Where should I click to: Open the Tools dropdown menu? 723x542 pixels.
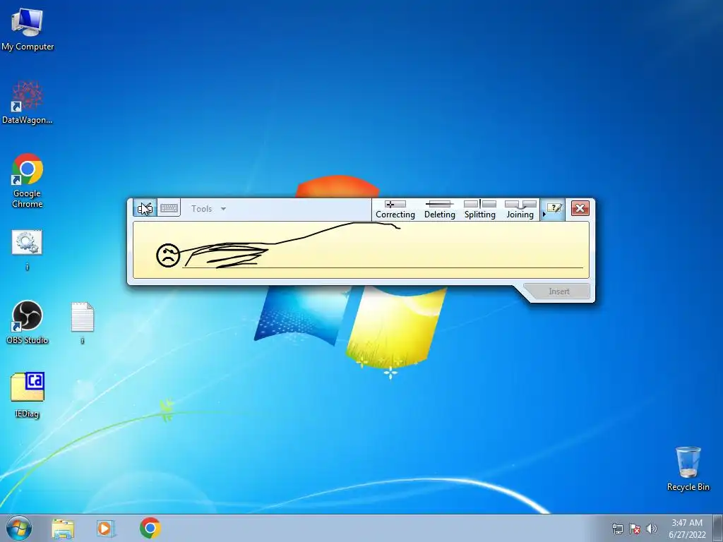[208, 209]
